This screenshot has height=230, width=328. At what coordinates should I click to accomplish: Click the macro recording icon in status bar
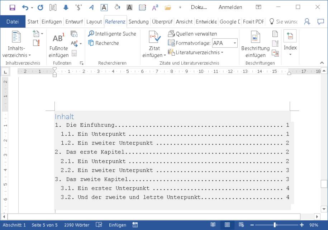point(135,225)
